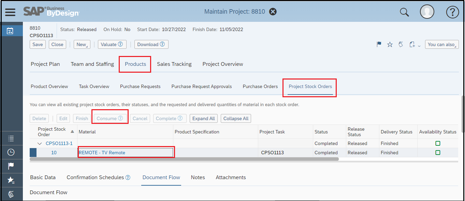This screenshot has width=465, height=201.
Task: Flag this project with the flag icon
Action: pyautogui.click(x=379, y=44)
